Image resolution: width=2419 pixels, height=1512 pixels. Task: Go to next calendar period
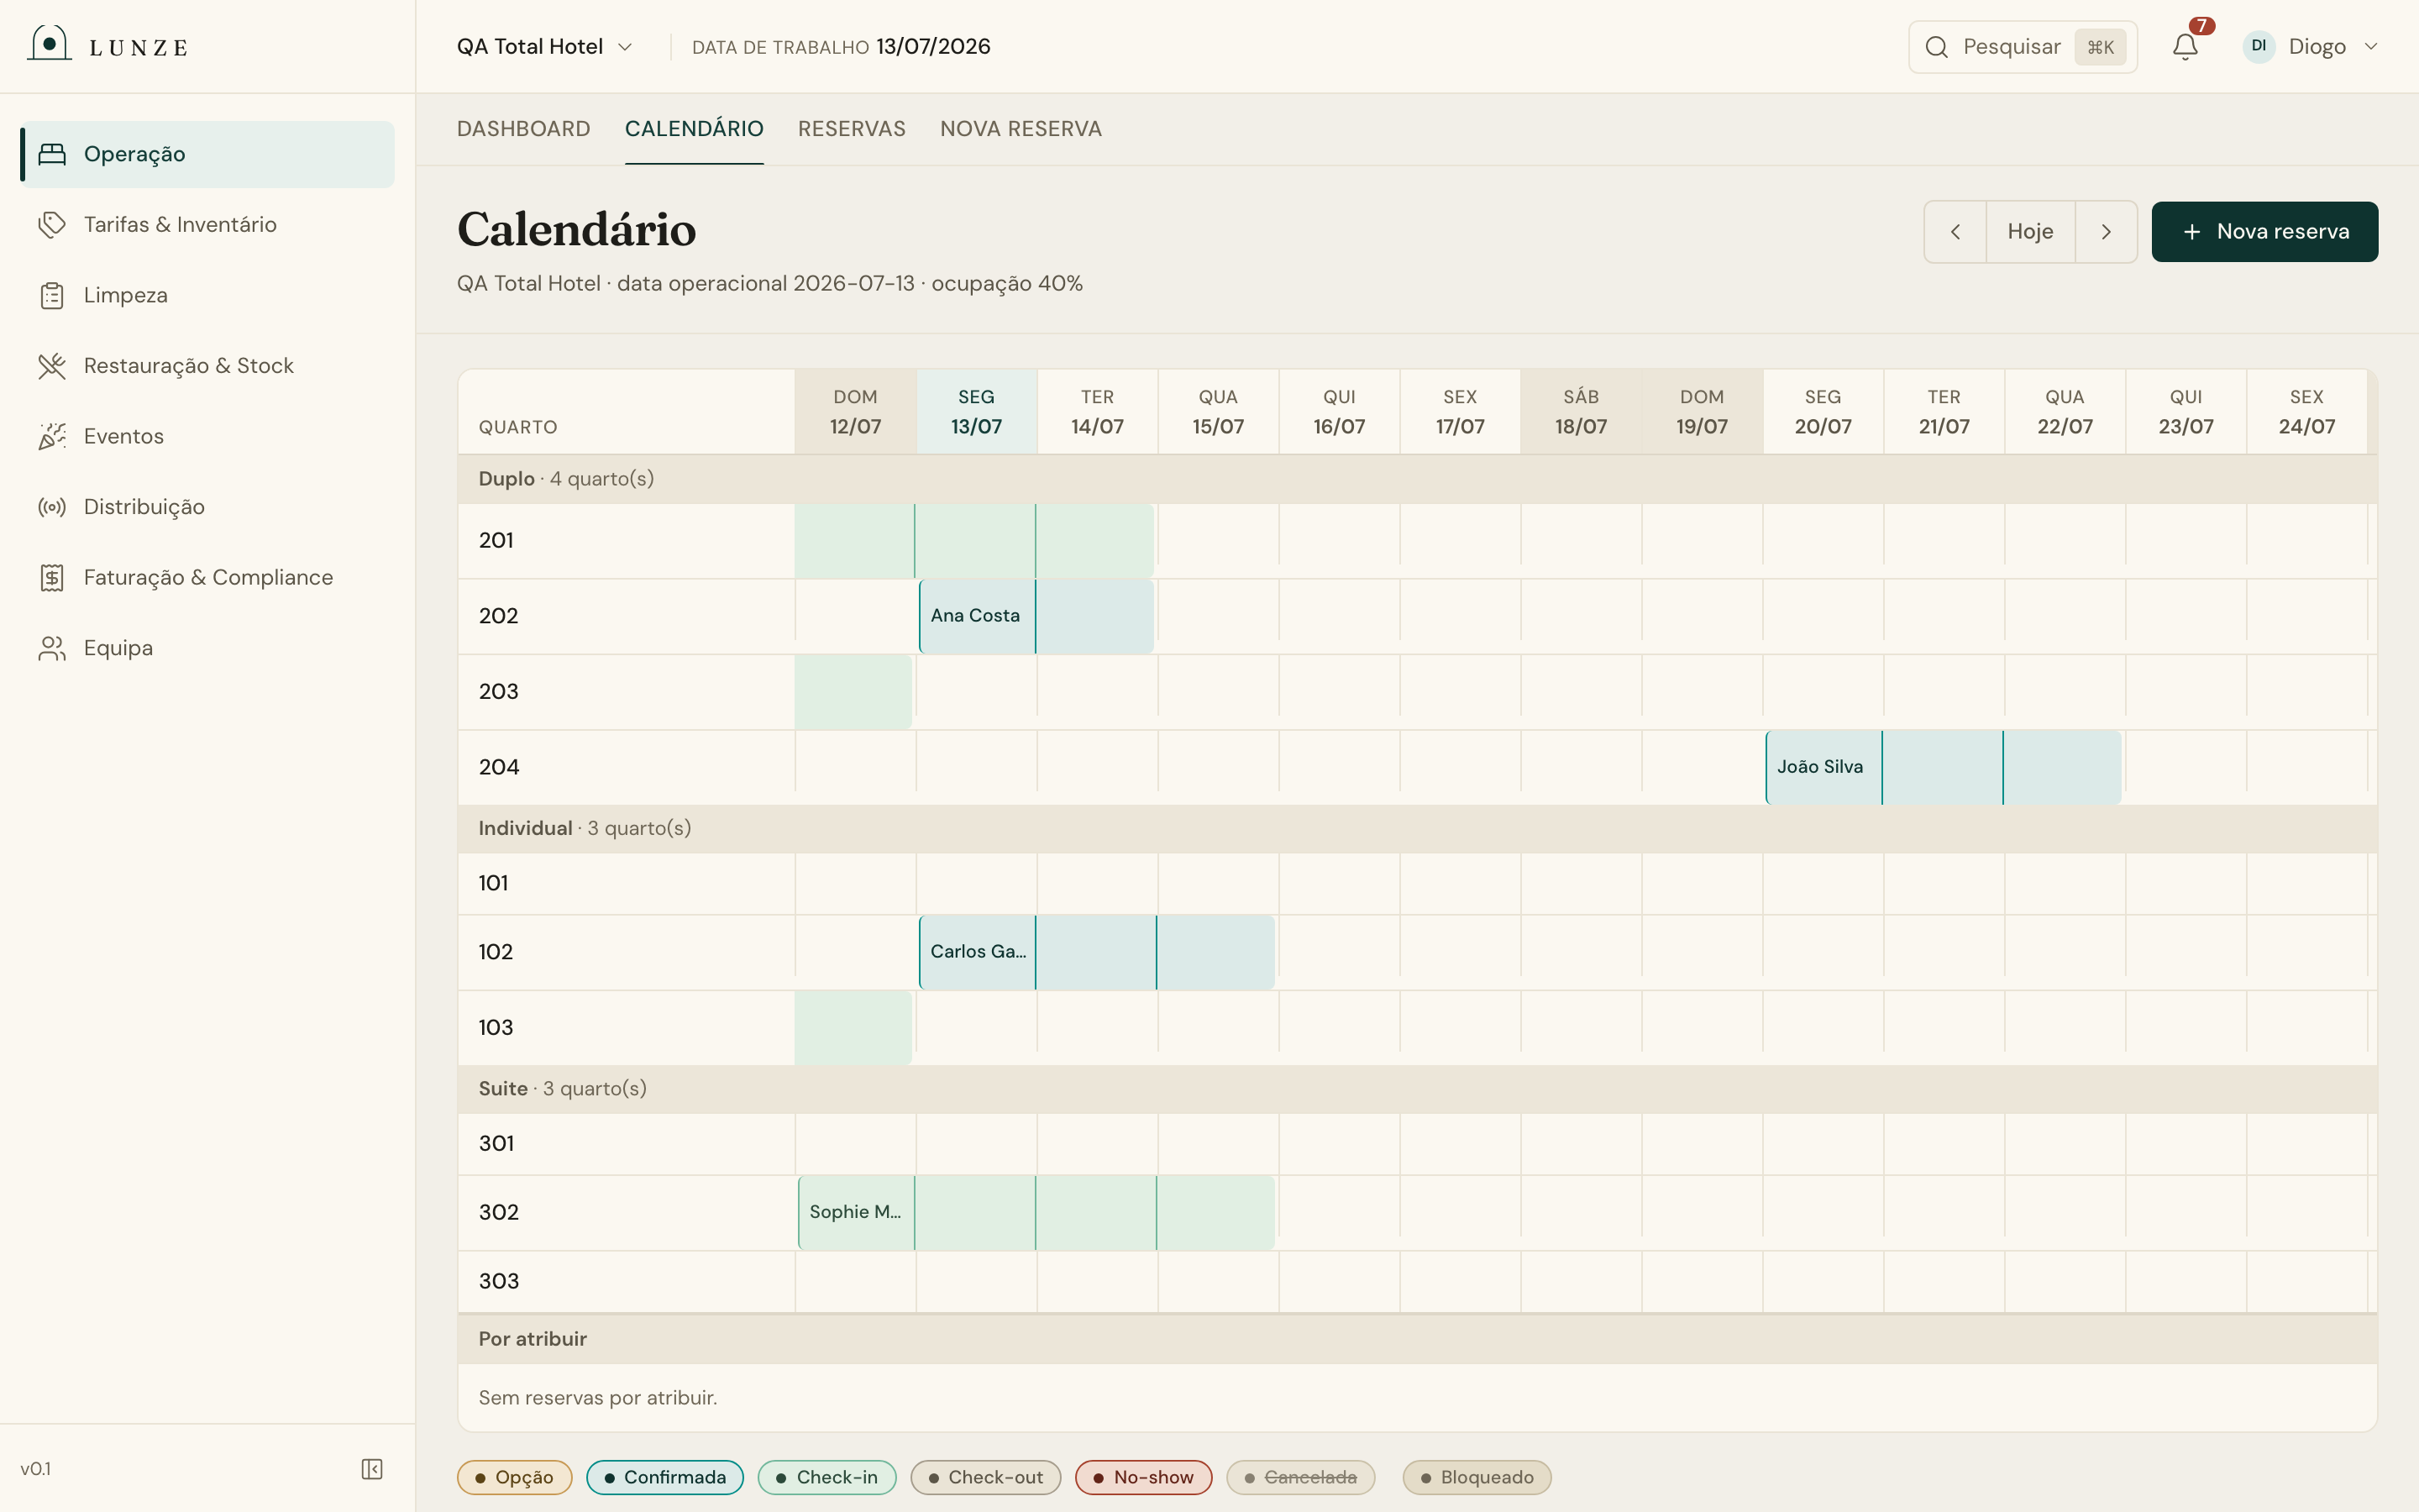2107,231
